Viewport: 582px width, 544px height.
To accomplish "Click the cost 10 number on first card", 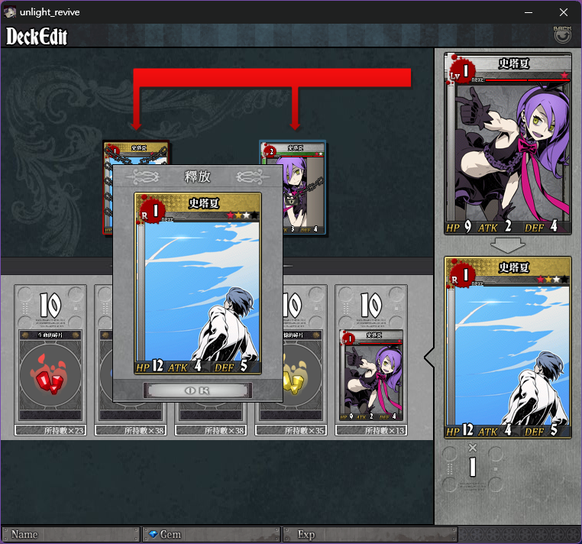I will coord(50,305).
